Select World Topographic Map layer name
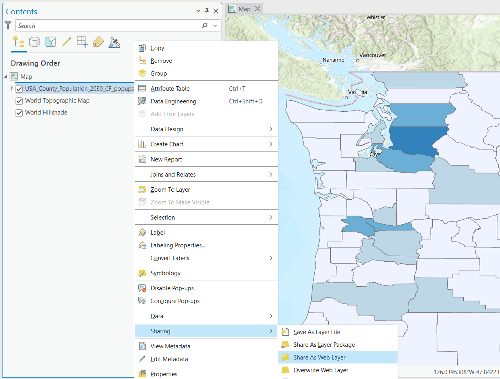 pyautogui.click(x=57, y=101)
